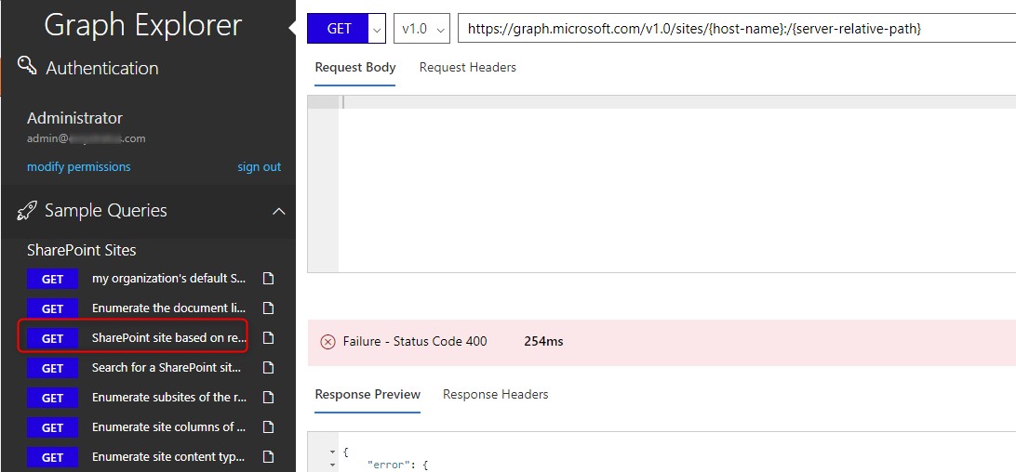Viewport: 1016px width, 472px height.
Task: Switch to the Response Headers tab
Action: (x=496, y=394)
